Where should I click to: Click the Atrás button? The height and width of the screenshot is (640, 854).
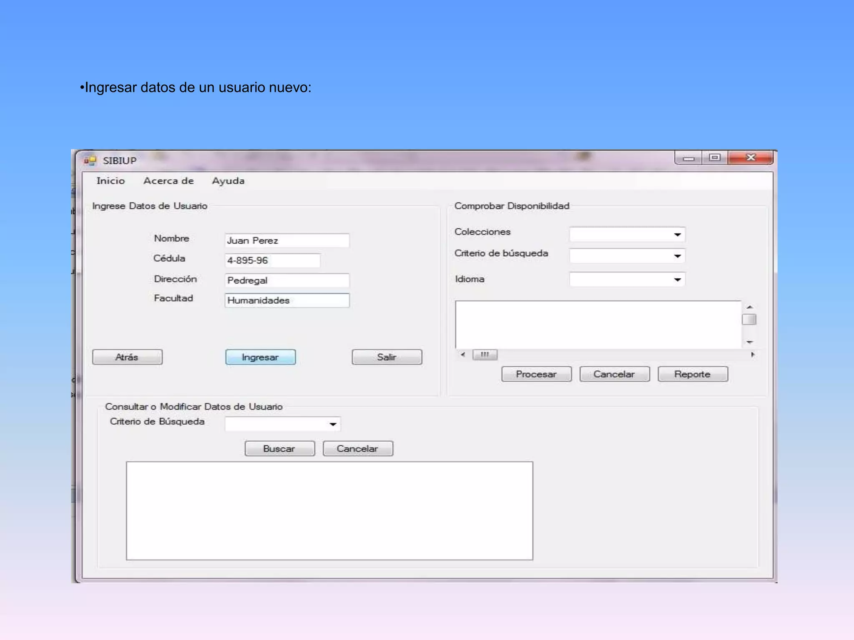tap(127, 357)
